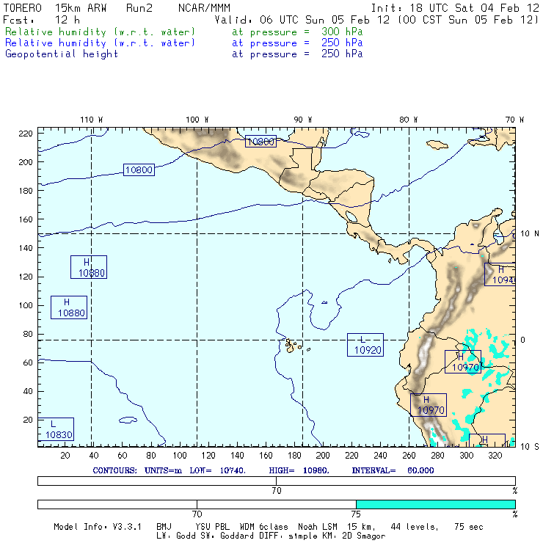Screen dimensions: 543x543
Task: Click the "100 W" longitude label
Action: (197, 120)
